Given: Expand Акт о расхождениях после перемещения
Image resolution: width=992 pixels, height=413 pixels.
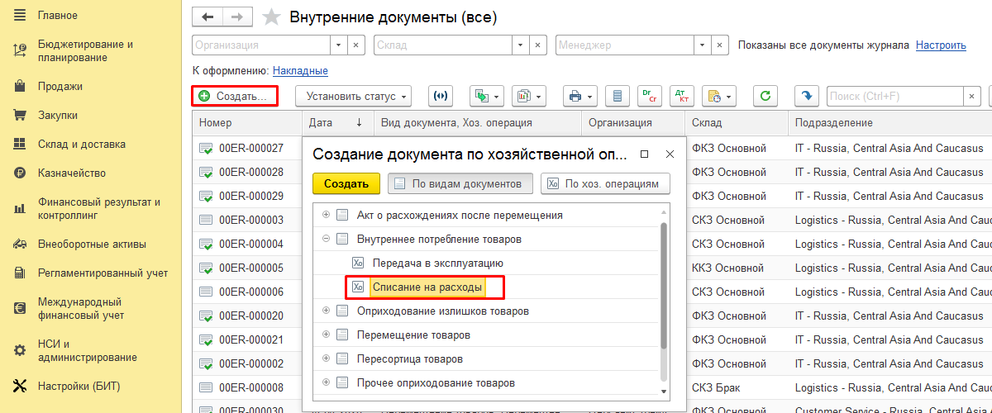Looking at the screenshot, I should [326, 215].
